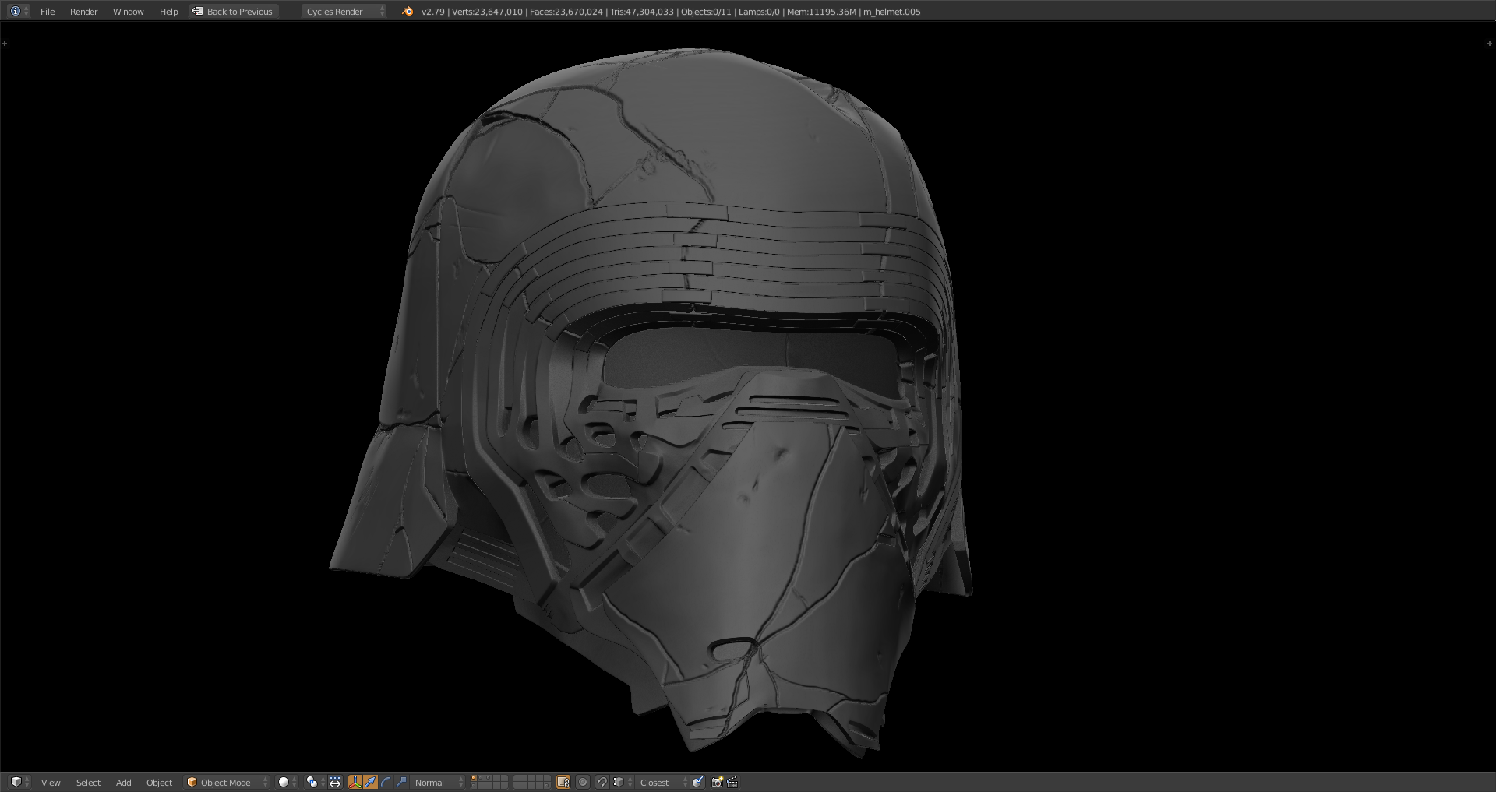
Task: Open the Window menu
Action: (128, 12)
